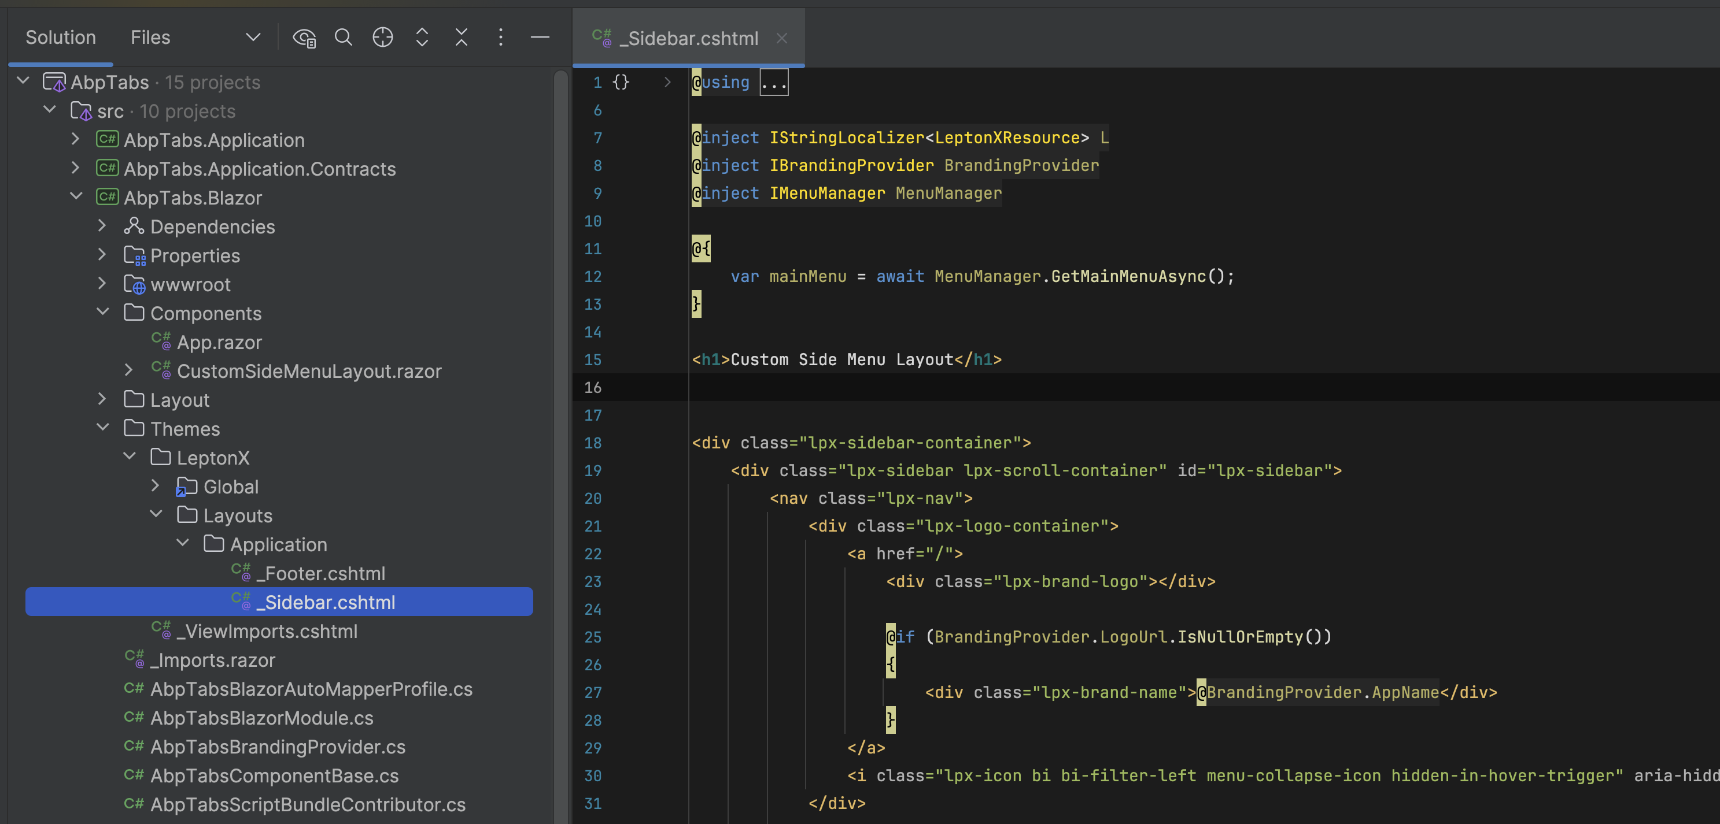Screen dimensions: 1720x824
Task: Click the curly braces structure icon on line 1
Action: point(621,82)
